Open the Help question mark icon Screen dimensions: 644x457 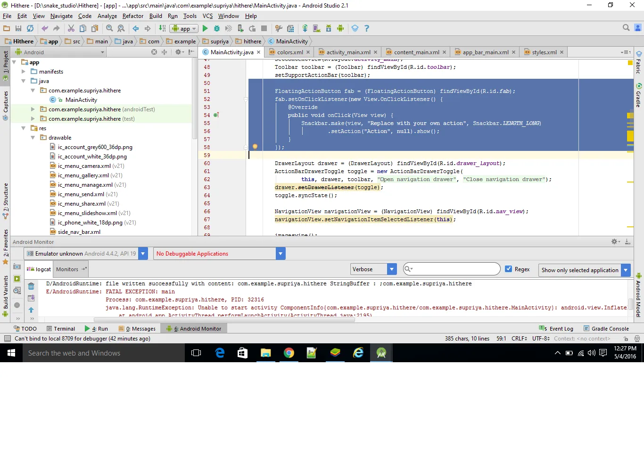click(x=367, y=28)
